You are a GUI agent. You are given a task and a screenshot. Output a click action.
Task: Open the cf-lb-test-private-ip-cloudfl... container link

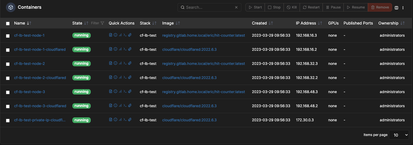40,120
